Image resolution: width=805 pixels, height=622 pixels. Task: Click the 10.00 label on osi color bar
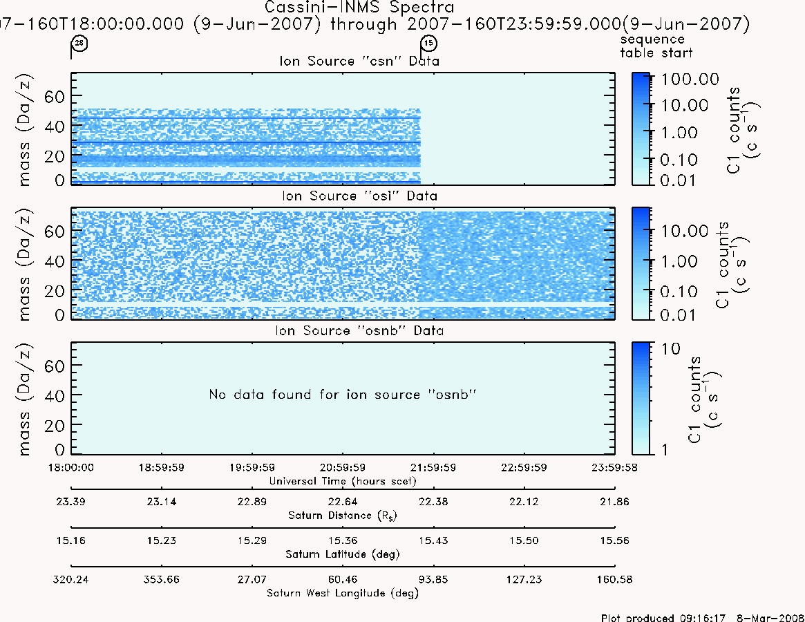[x=685, y=231]
